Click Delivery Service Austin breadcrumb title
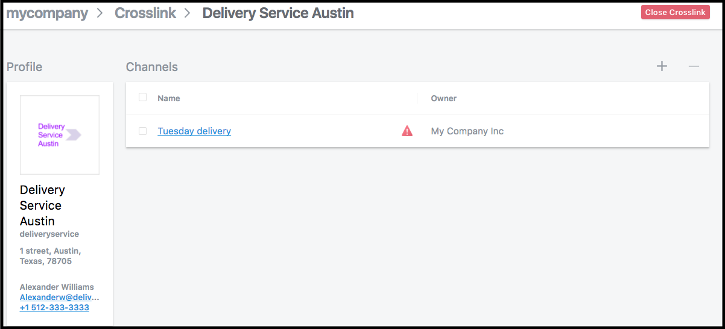The height and width of the screenshot is (329, 725). point(278,13)
